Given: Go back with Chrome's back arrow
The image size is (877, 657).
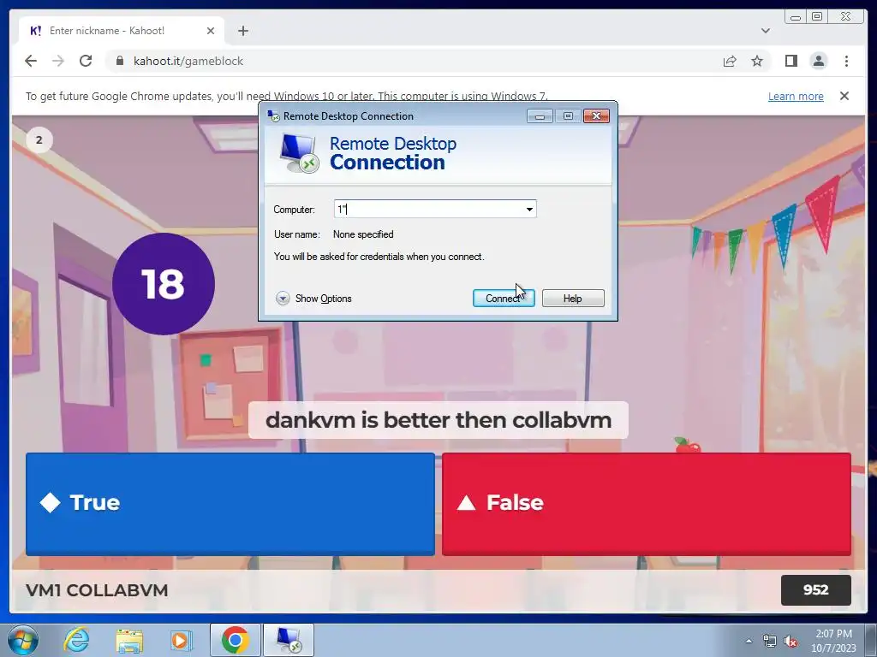Looking at the screenshot, I should point(31,61).
